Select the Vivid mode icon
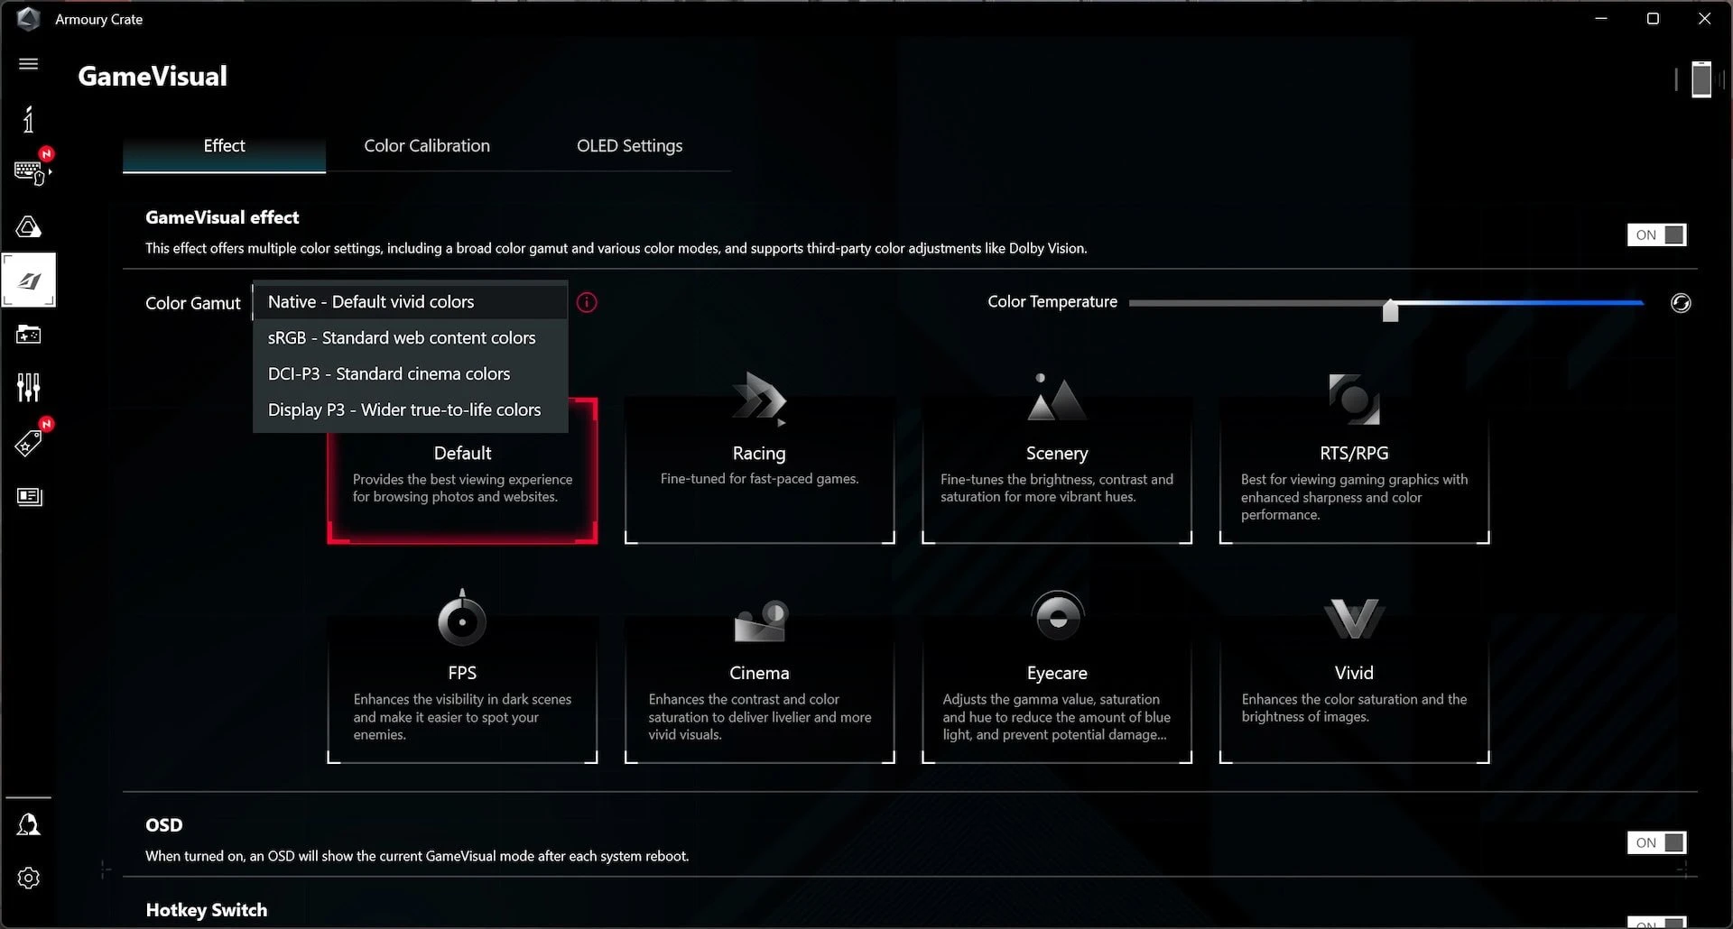Viewport: 1733px width, 929px height. coord(1354,619)
